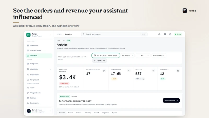Screen dimensions: 209x118
Task: Click the Export CSV button
Action: click(100, 61)
